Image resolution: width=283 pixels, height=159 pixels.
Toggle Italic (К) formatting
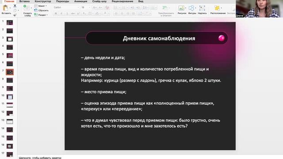click(61, 14)
